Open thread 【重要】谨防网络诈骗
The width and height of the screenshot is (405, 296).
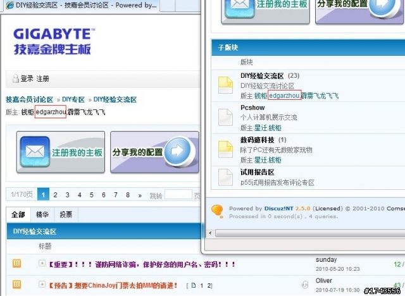tap(142, 264)
